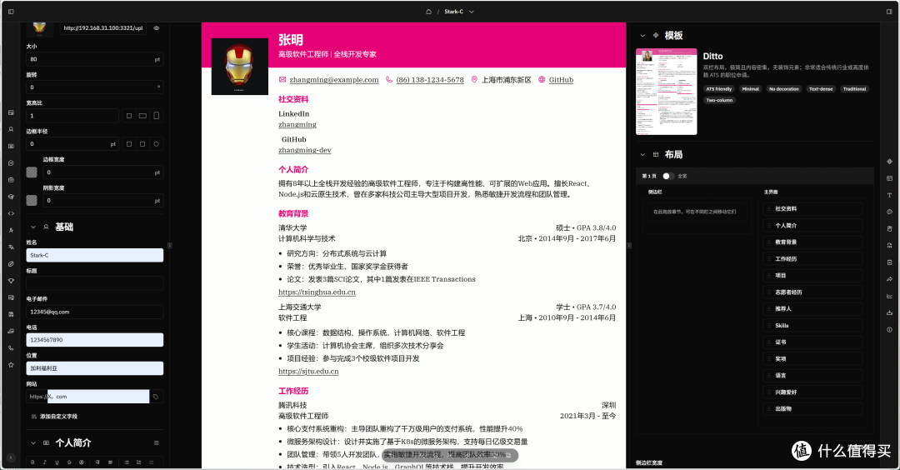
Task: Click the Ditto template thumbnail
Action: pyautogui.click(x=667, y=92)
